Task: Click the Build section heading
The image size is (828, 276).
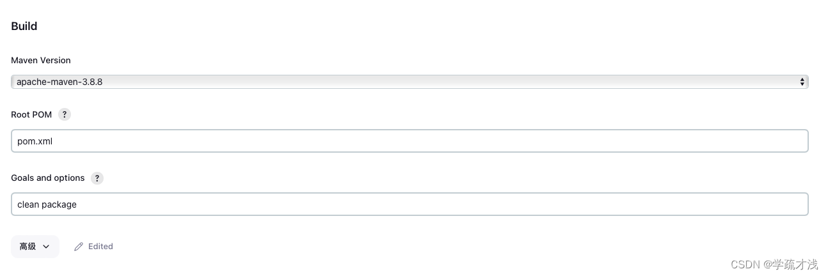Action: coord(24,26)
